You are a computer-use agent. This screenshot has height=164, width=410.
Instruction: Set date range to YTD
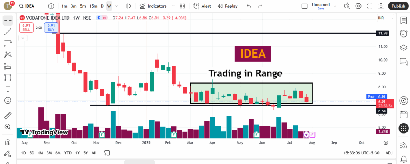68,153
